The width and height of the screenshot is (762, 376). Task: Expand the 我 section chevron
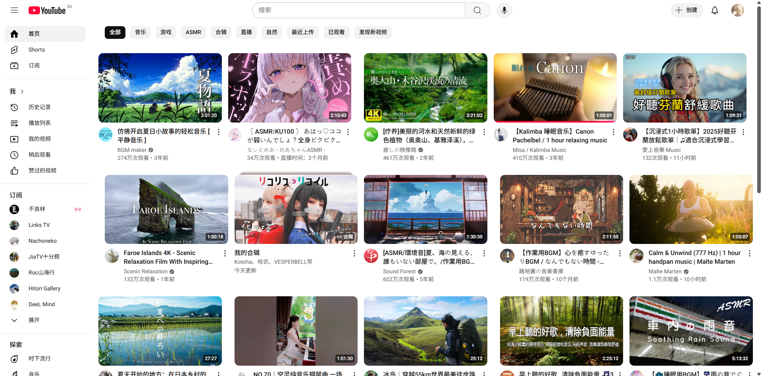[22, 92]
